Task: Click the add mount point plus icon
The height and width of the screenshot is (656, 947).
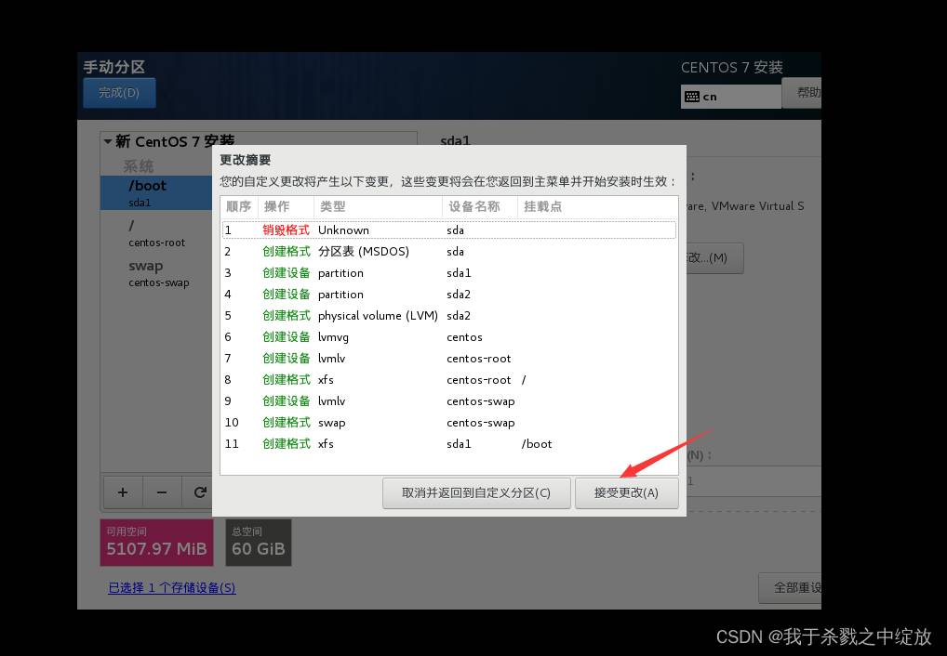Action: [122, 492]
